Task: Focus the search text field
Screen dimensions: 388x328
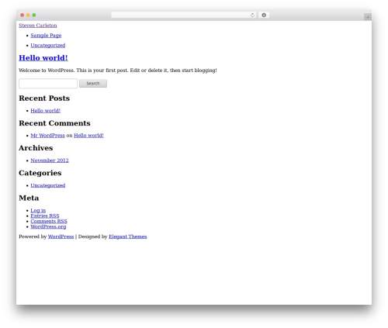Action: pyautogui.click(x=48, y=84)
